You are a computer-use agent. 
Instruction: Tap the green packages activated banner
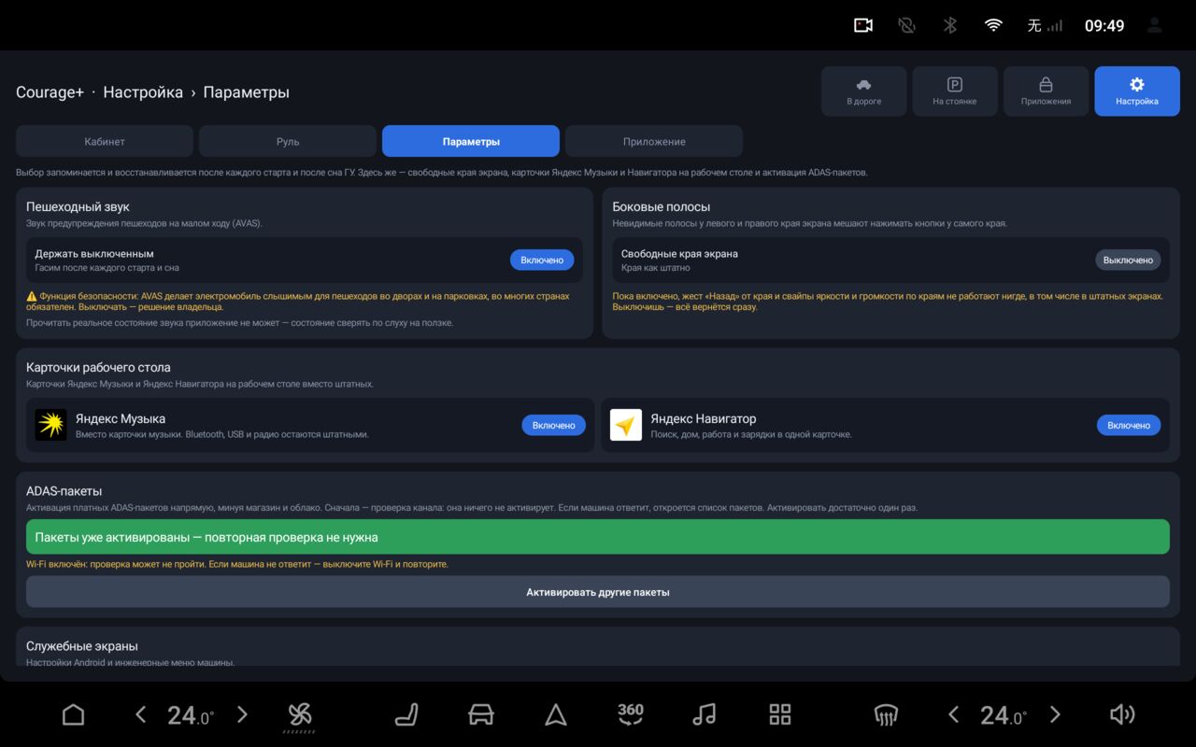point(598,537)
